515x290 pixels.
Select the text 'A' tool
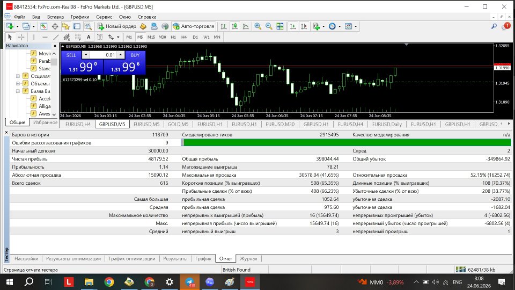click(x=89, y=37)
